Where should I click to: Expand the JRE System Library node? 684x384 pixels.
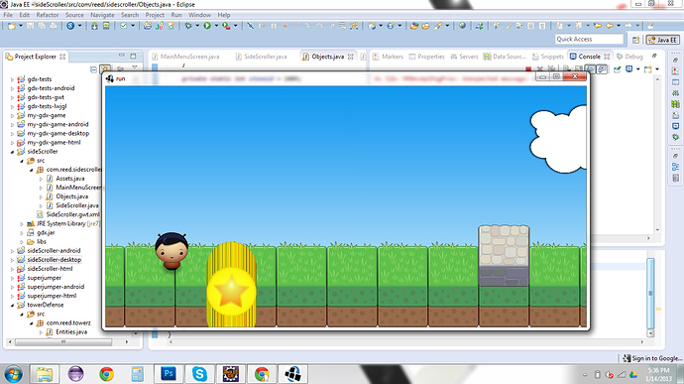pyautogui.click(x=22, y=223)
